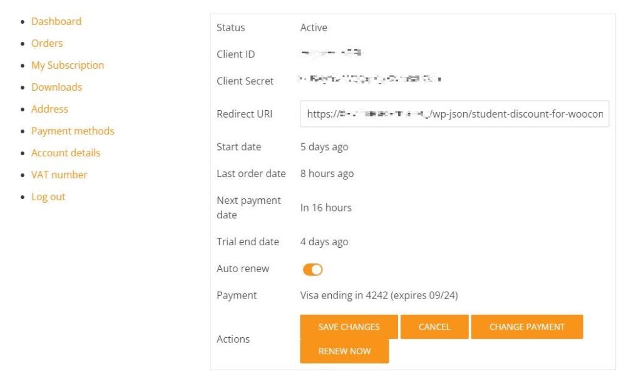641x381 pixels.
Task: Go to the Orders page
Action: tap(47, 43)
